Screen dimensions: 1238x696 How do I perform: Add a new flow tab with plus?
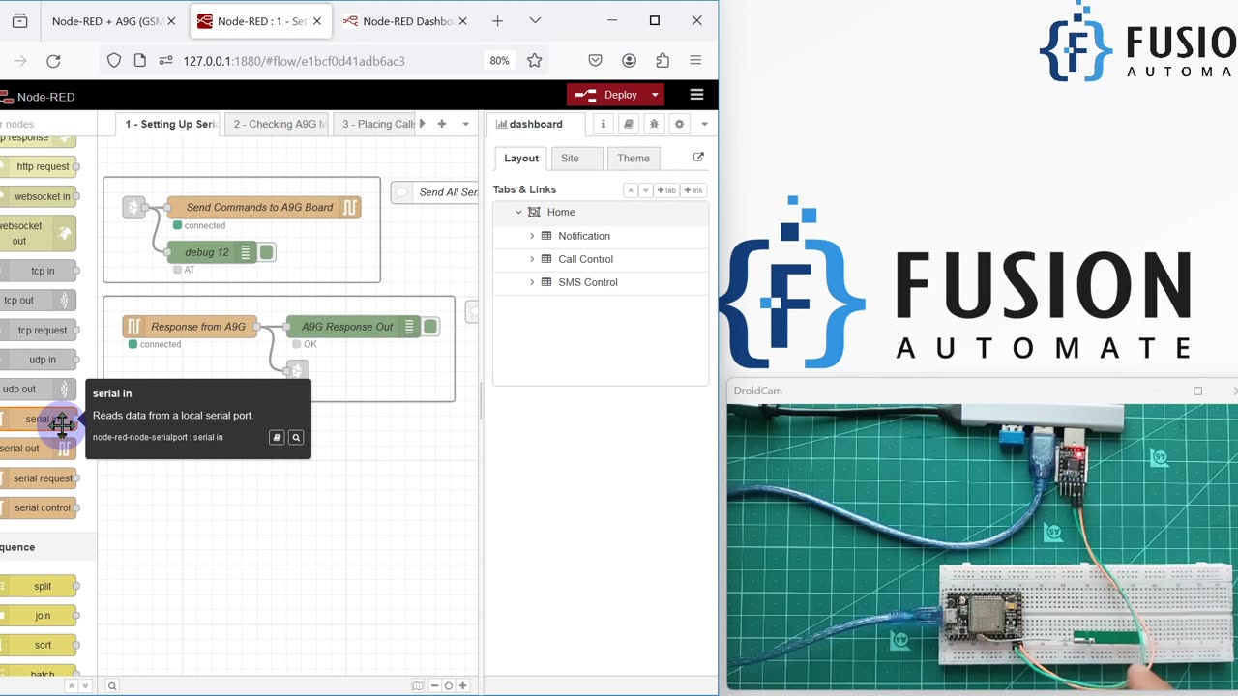pos(441,124)
